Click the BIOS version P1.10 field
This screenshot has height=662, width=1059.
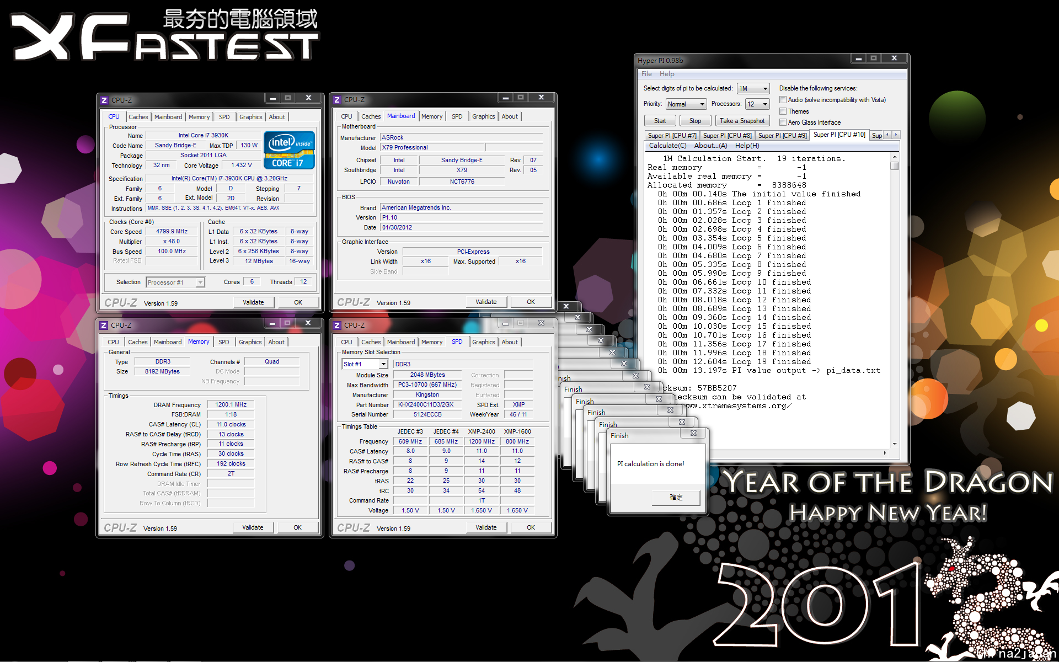461,218
